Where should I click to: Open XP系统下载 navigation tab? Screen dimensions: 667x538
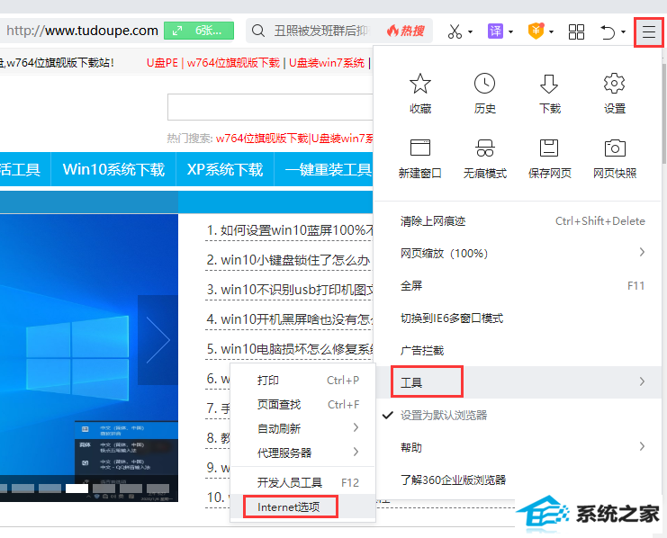coord(225,169)
